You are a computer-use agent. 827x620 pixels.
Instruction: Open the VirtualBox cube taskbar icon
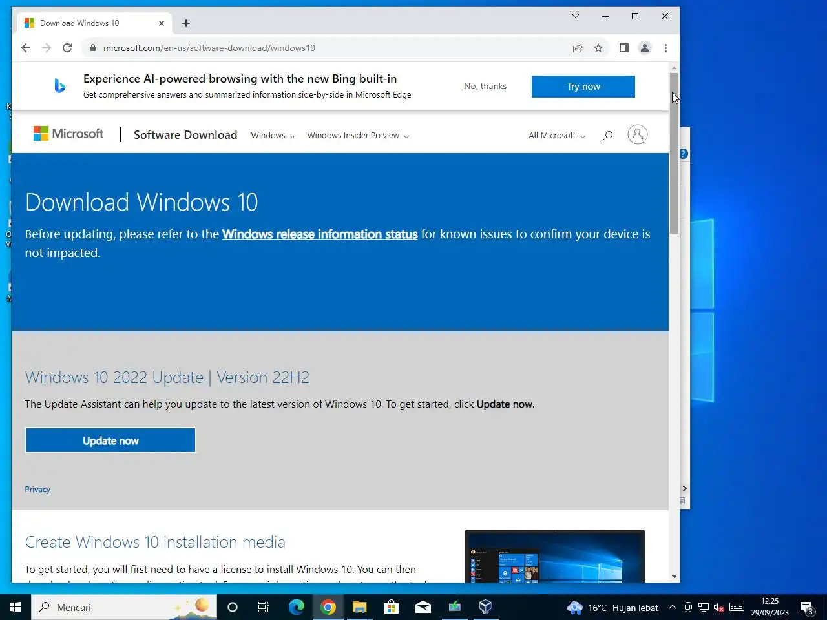pyautogui.click(x=486, y=607)
